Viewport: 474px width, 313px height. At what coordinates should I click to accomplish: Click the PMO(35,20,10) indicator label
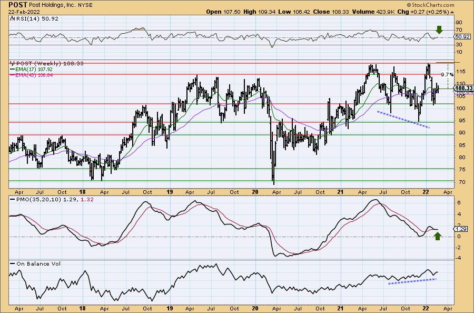pyautogui.click(x=38, y=200)
